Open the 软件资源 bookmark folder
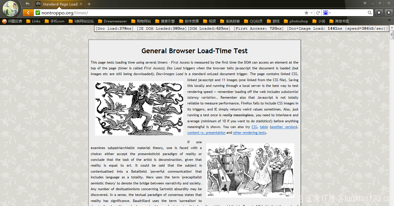 pyautogui.click(x=189, y=21)
